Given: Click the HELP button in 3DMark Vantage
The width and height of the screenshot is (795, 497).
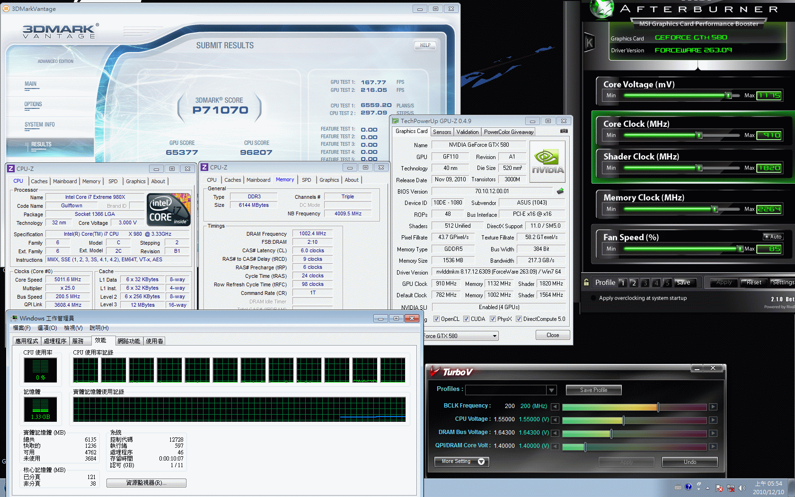Looking at the screenshot, I should click(425, 45).
